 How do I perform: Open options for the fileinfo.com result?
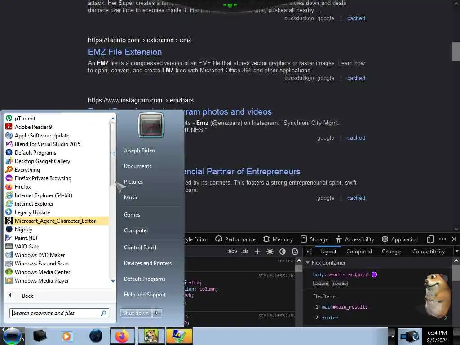click(x=341, y=78)
